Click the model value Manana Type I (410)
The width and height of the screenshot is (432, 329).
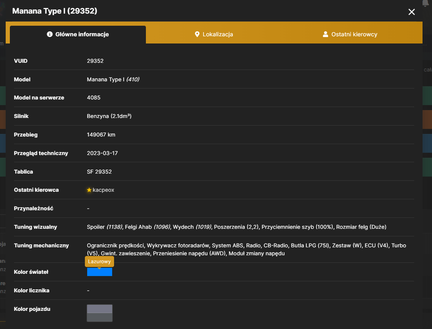[113, 79]
